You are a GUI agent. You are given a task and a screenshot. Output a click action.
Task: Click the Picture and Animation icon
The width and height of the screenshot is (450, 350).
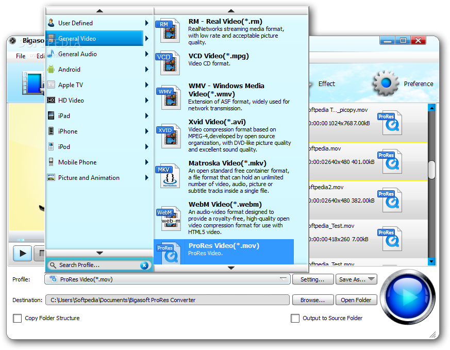click(51, 178)
